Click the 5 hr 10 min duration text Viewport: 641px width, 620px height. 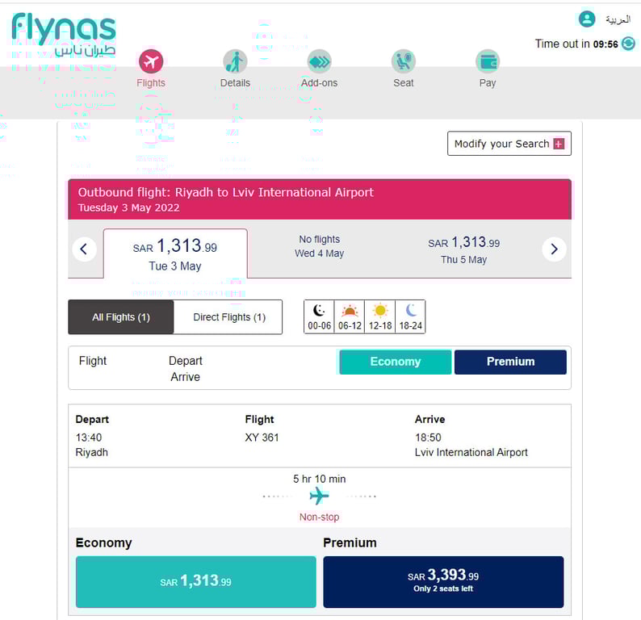point(319,479)
